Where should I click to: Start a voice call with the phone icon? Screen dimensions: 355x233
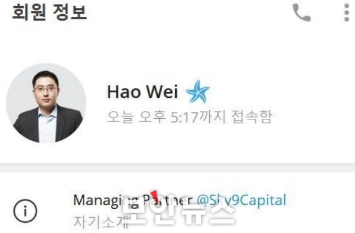[301, 12]
